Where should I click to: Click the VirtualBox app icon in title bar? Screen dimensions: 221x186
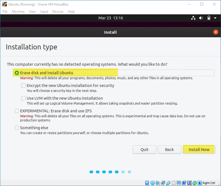pos(4,4)
